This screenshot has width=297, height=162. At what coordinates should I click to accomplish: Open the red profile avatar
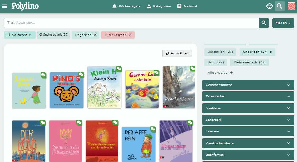click(x=291, y=6)
